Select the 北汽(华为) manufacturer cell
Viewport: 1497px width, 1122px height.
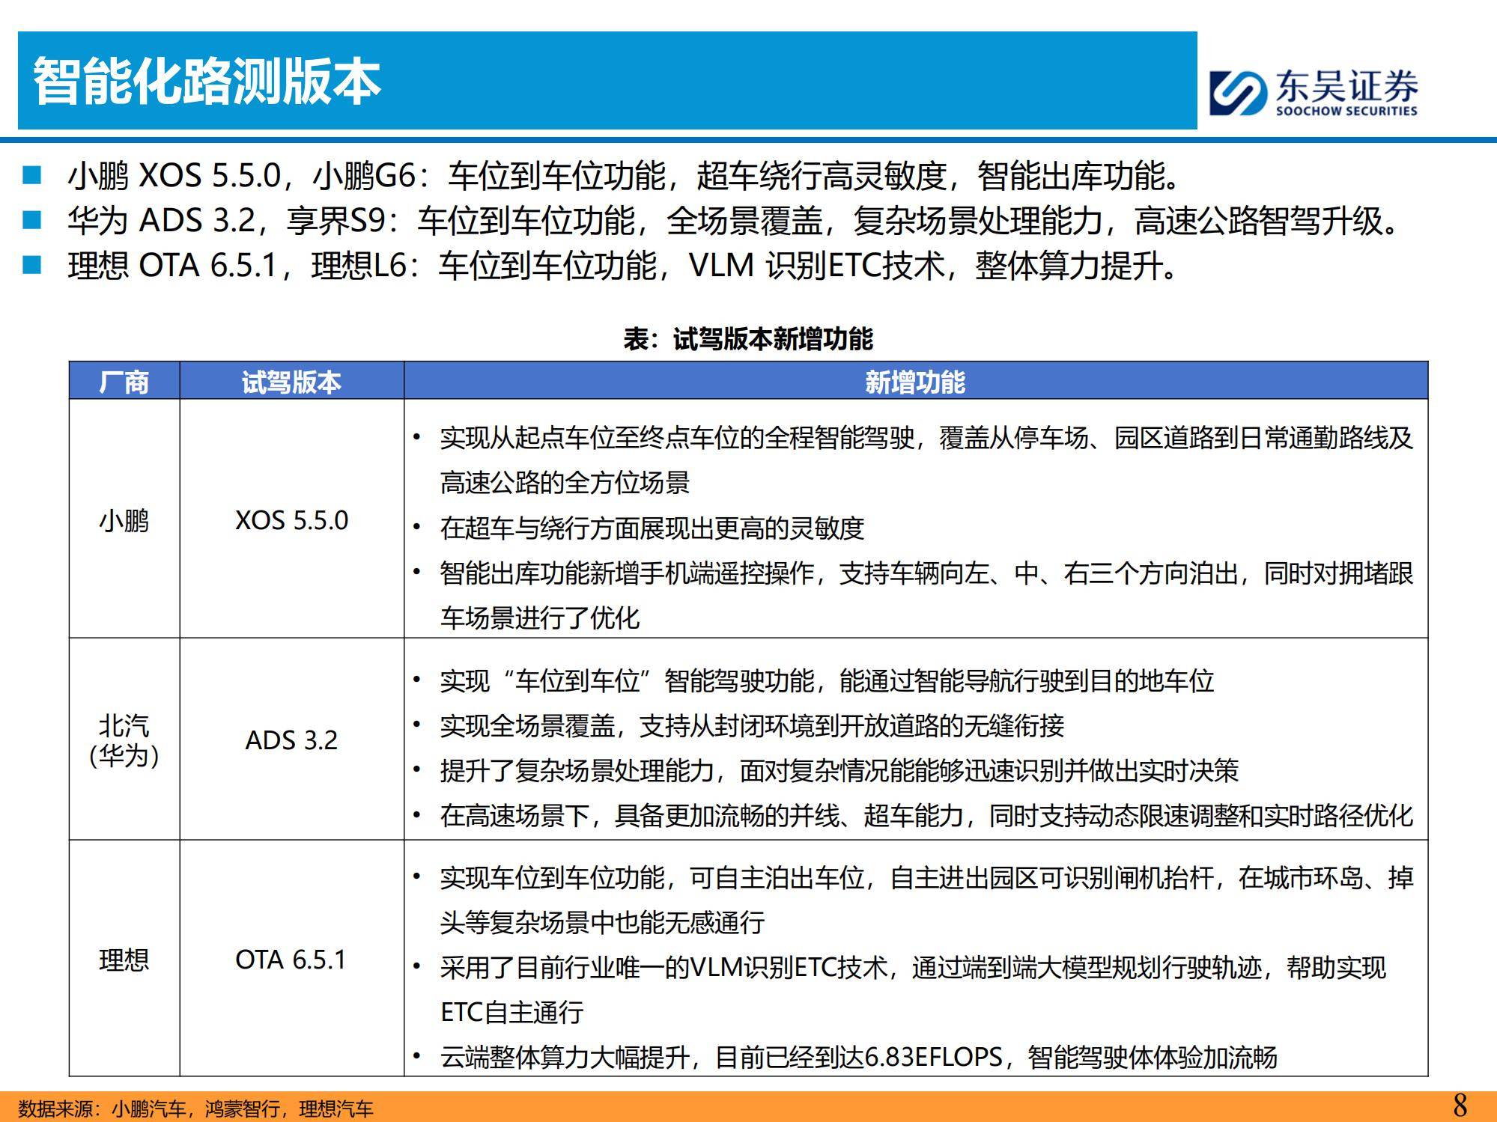click(x=124, y=740)
